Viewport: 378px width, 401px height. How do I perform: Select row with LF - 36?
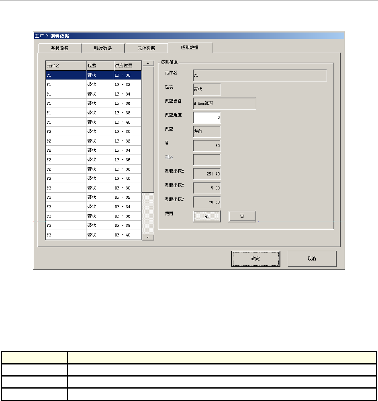click(94, 103)
